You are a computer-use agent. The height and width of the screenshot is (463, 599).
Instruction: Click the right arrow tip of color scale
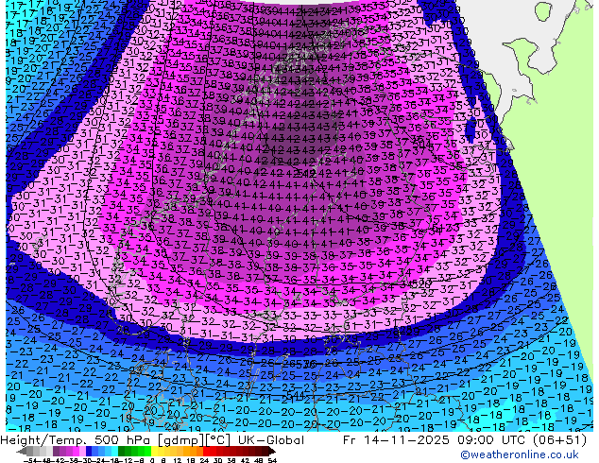coord(275,453)
